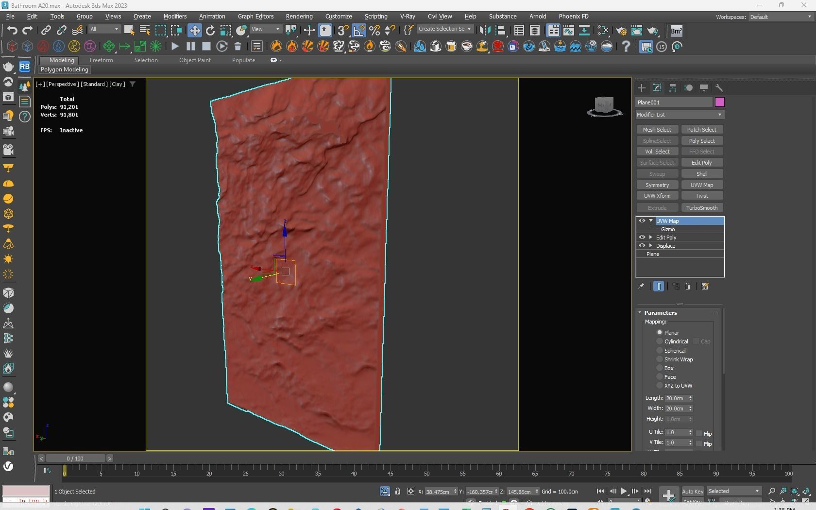Open the Utilities wrench panel tab
This screenshot has height=510, width=816.
[x=719, y=88]
